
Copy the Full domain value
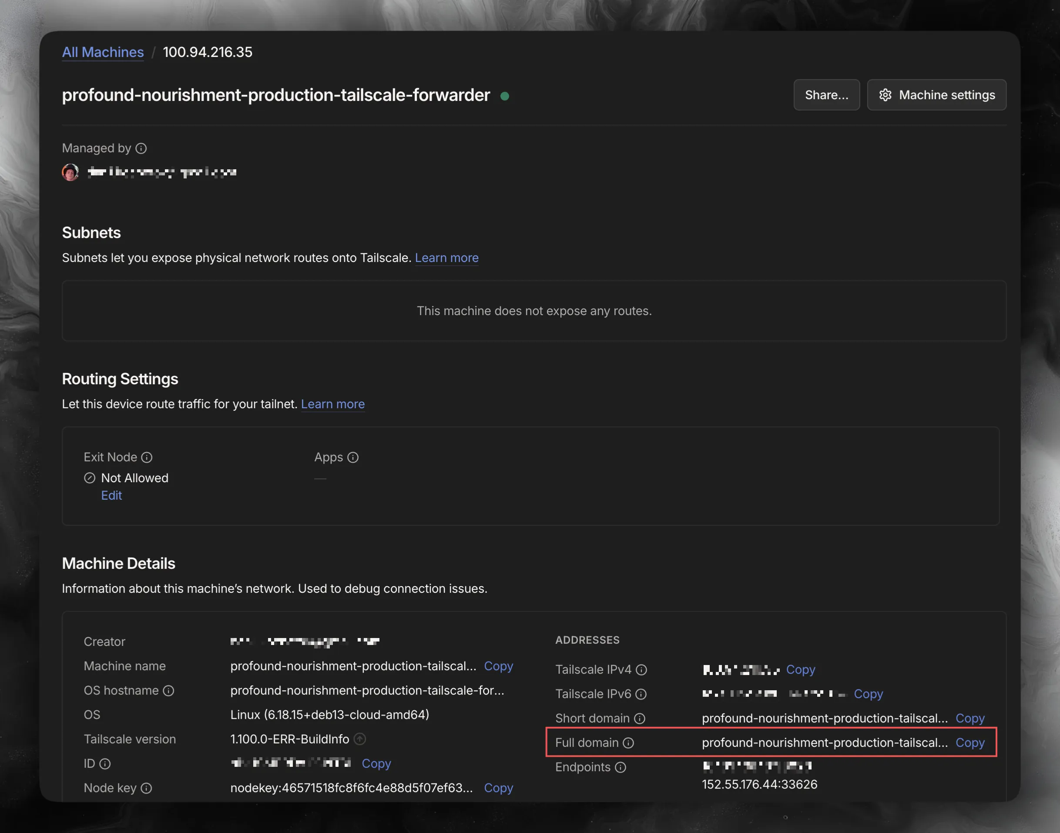[970, 742]
